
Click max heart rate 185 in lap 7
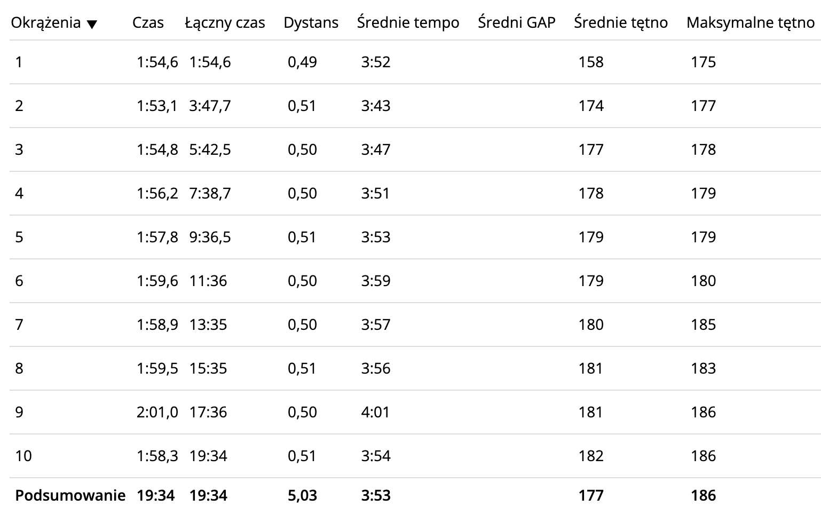click(703, 325)
